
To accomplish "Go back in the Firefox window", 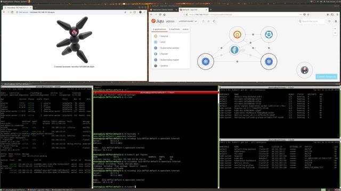I will pos(151,14).
